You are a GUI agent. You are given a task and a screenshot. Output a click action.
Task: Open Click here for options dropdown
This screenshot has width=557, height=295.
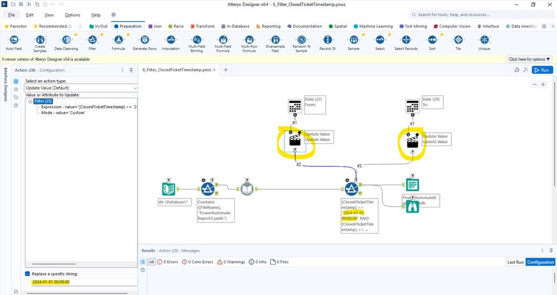click(x=529, y=59)
